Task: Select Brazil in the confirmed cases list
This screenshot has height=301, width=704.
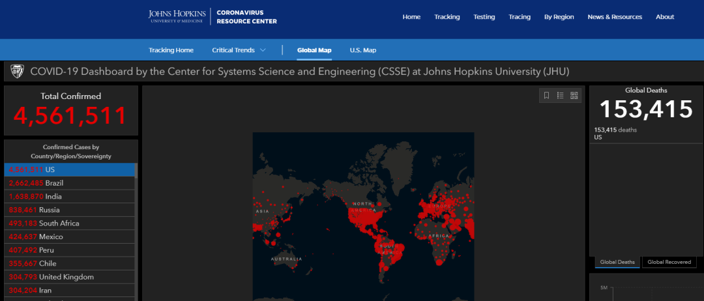Action: (69, 183)
